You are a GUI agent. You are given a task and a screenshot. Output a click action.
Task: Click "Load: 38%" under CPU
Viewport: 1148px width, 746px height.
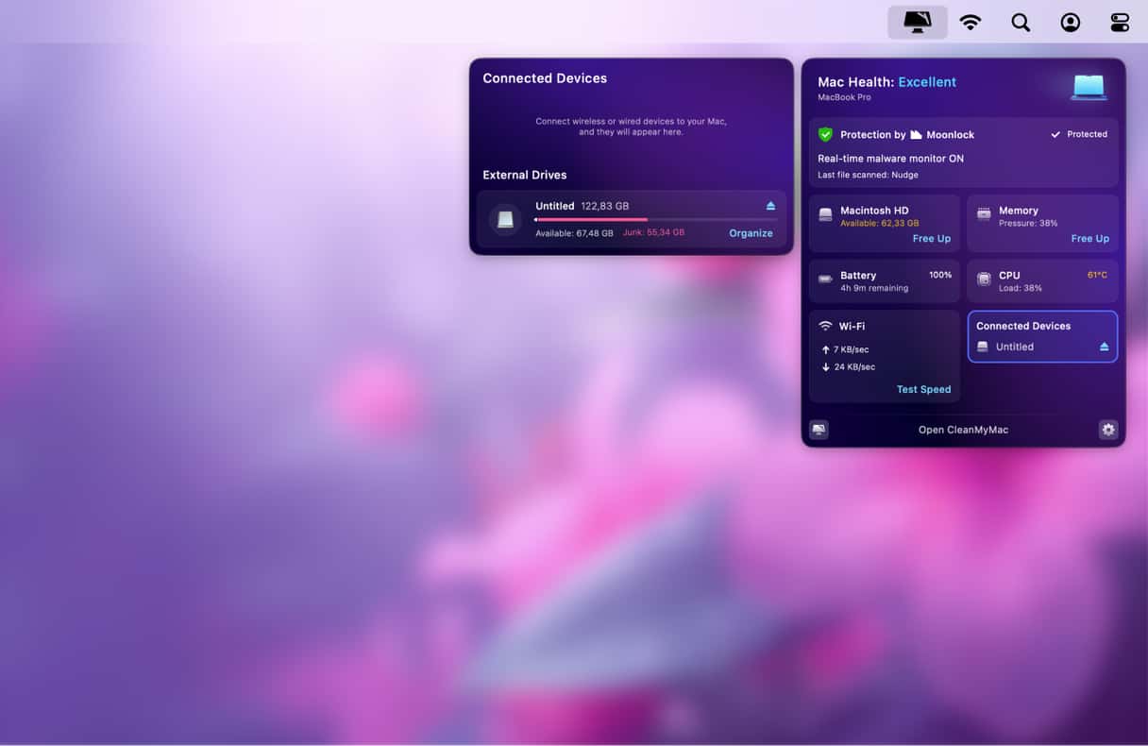tap(1021, 288)
